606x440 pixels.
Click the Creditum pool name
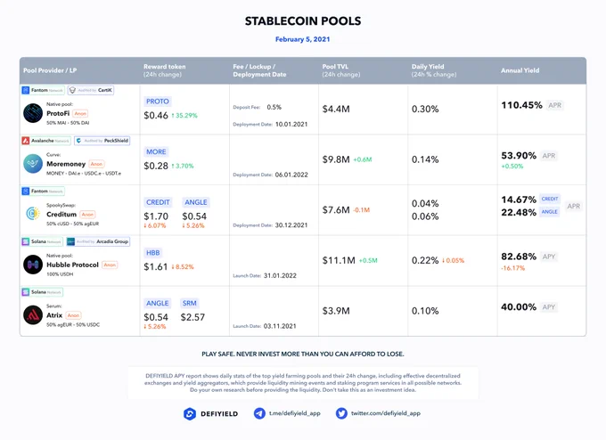(x=61, y=215)
